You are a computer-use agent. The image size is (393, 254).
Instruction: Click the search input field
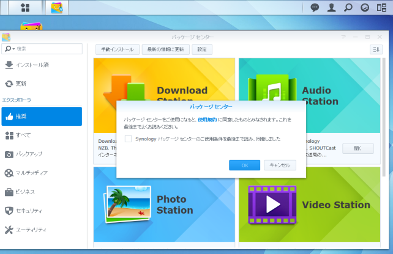click(42, 49)
